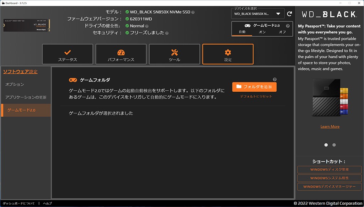Switch to the ツール tools tab
The width and height of the screenshot is (364, 207).
pyautogui.click(x=174, y=54)
